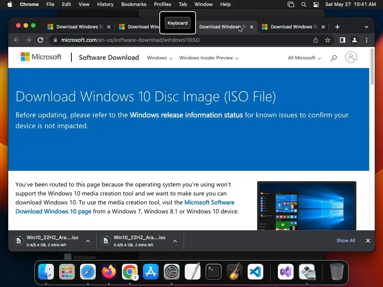Open Launchpad from the Dock
This screenshot has width=383, height=287.
(67, 272)
